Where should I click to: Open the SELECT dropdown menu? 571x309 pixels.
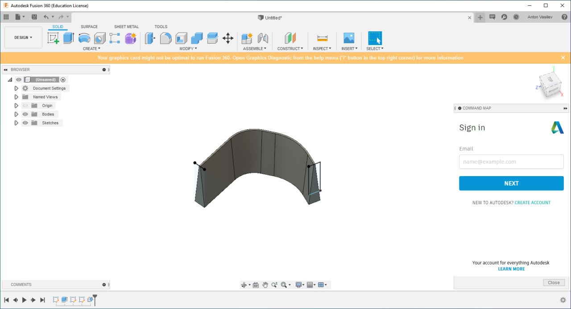[375, 49]
